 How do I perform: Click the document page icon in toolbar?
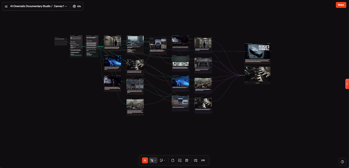point(173,160)
